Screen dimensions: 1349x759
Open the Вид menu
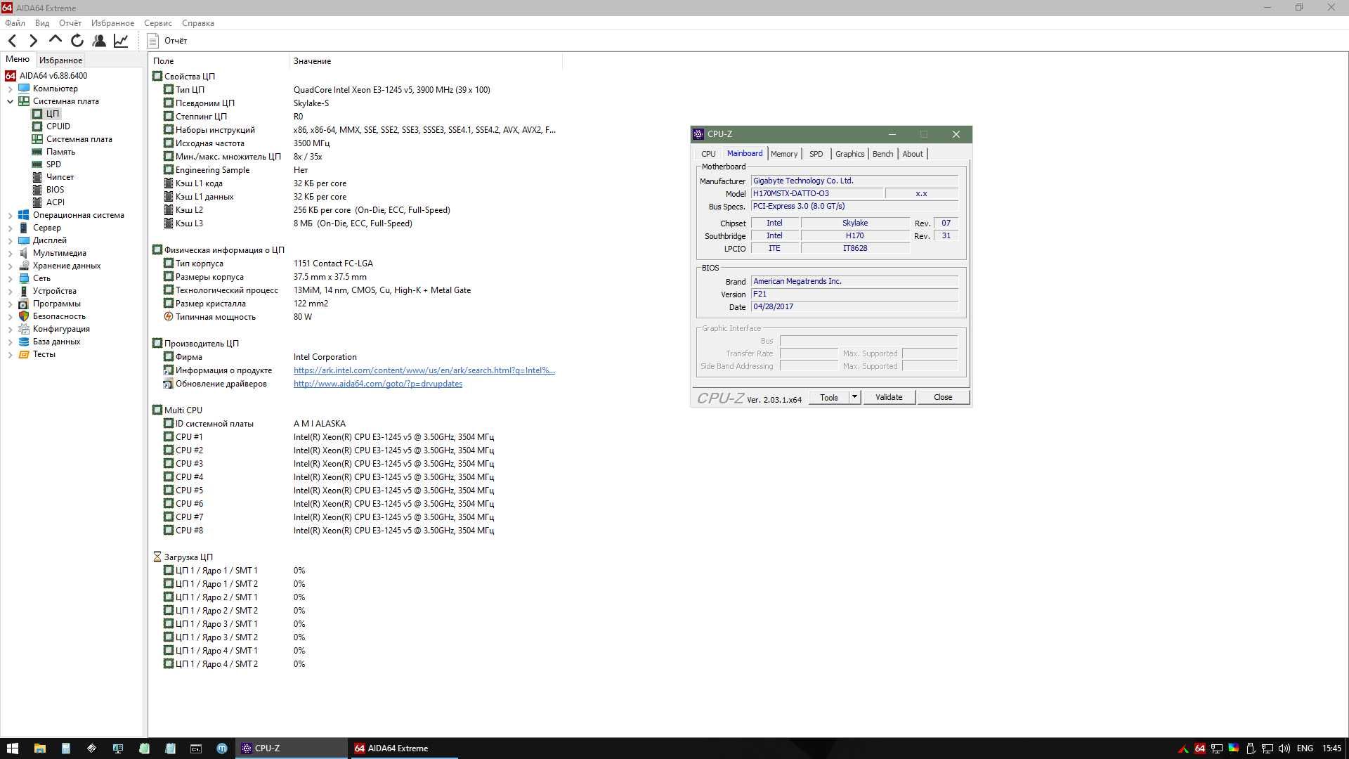coord(42,23)
